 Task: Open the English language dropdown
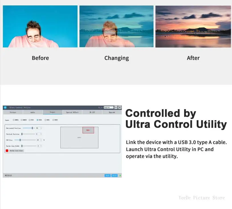109,107
